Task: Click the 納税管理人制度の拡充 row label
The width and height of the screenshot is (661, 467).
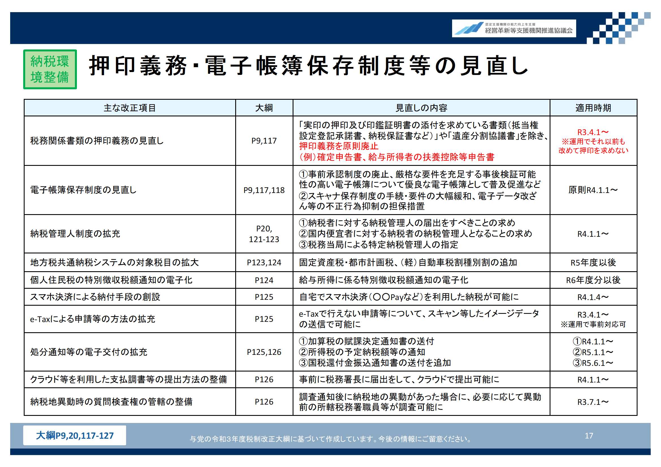Action: (x=75, y=234)
